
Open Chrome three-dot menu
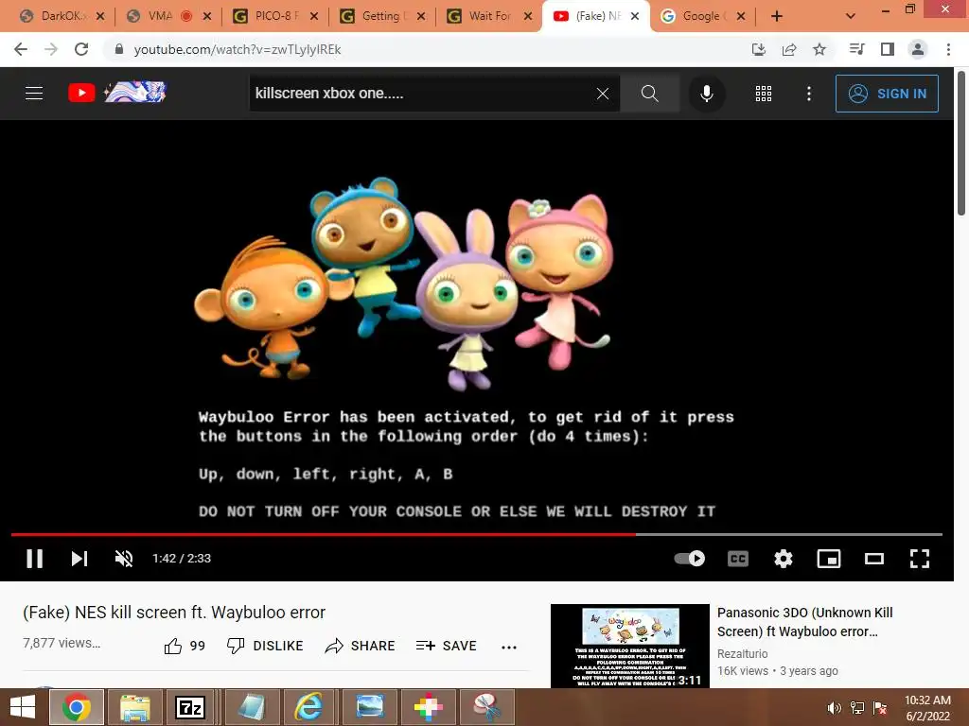pyautogui.click(x=948, y=49)
